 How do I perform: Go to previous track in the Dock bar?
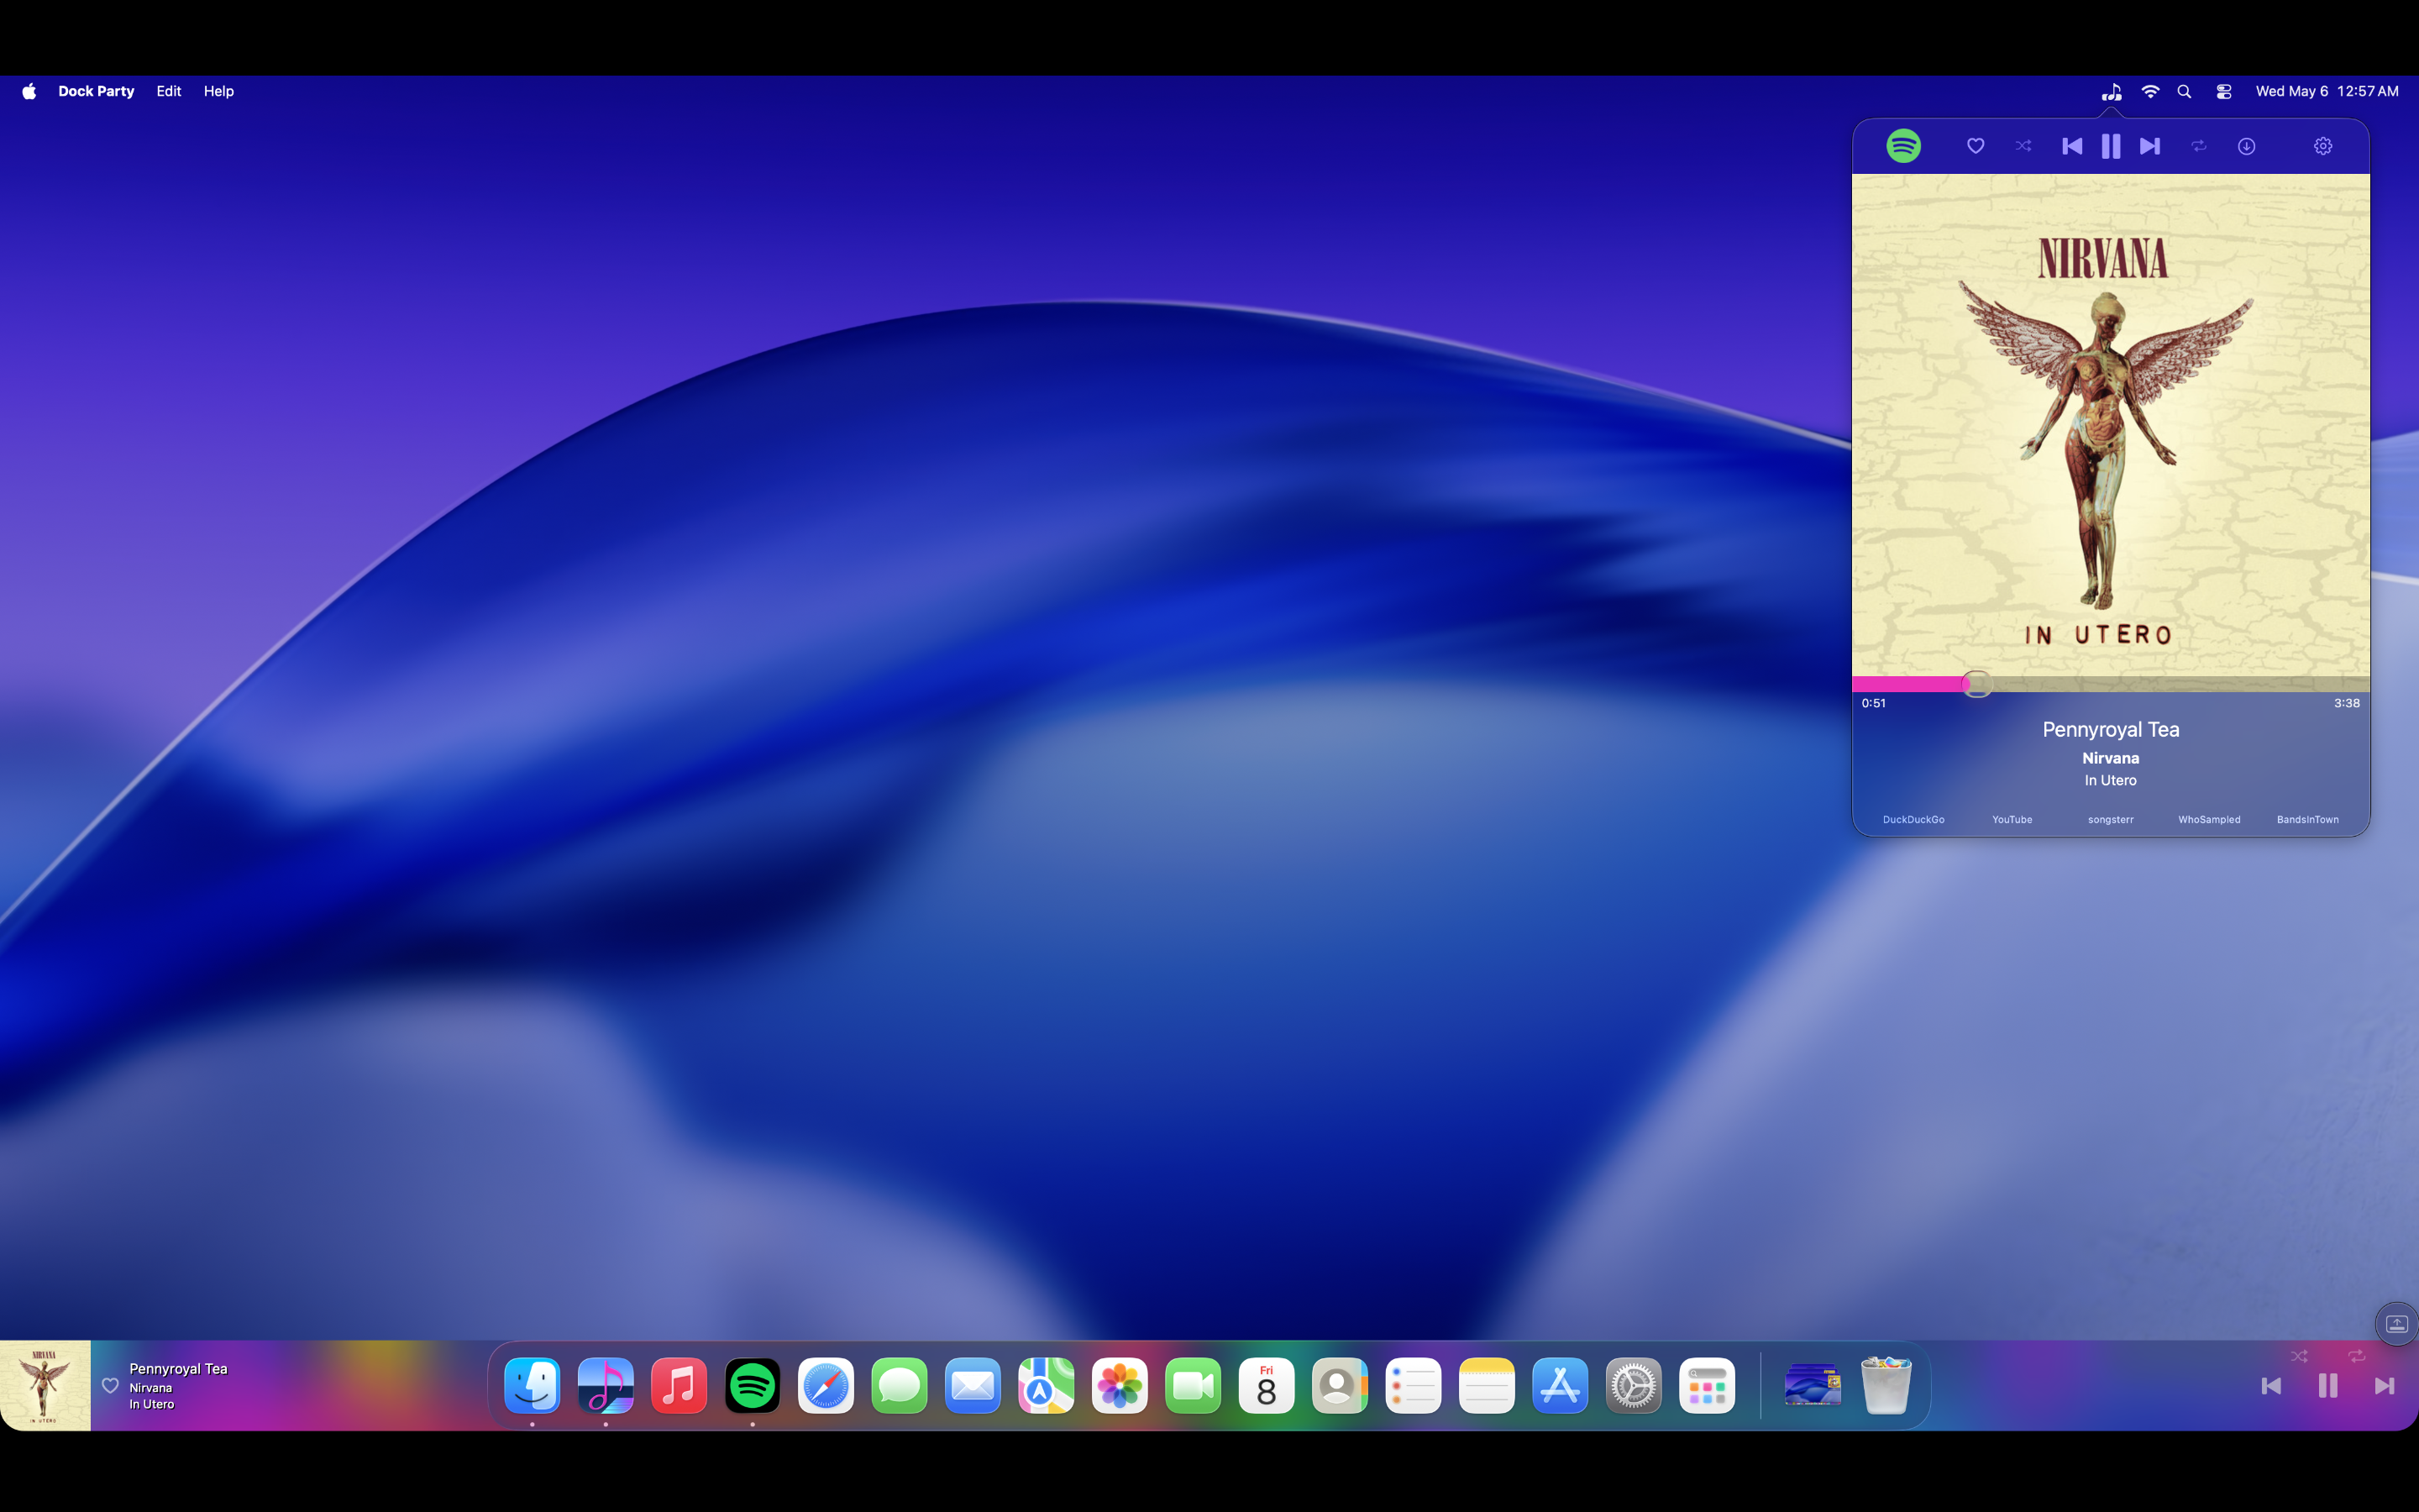tap(2271, 1386)
